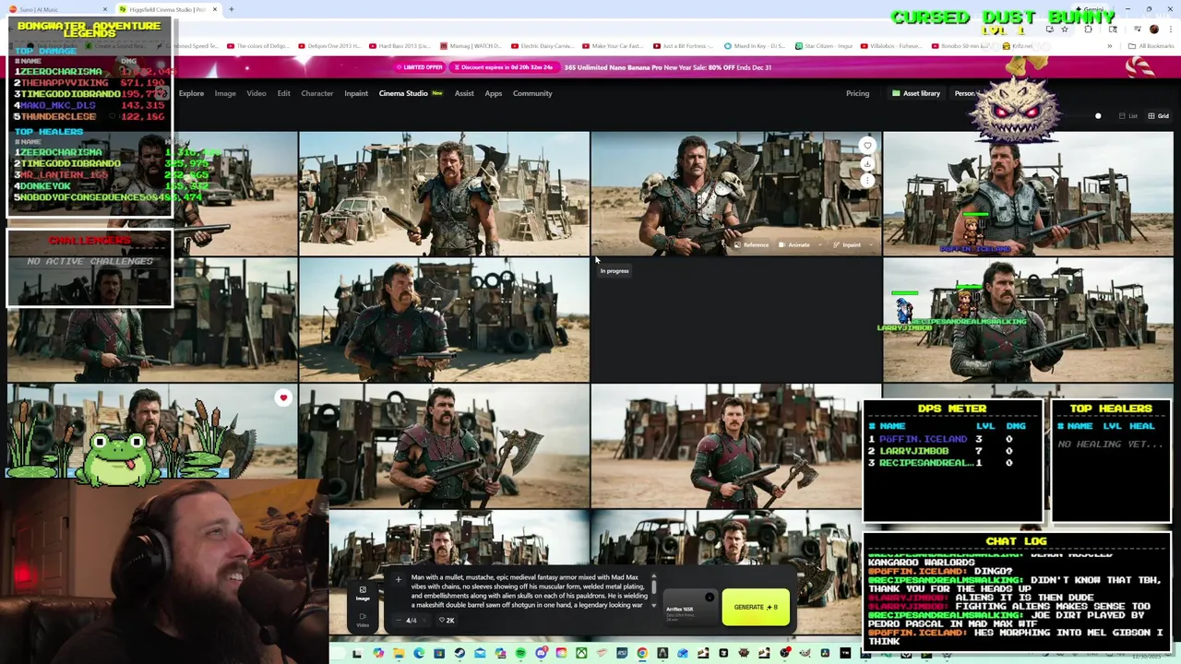Open the Community nav item
The image size is (1181, 664).
click(x=532, y=93)
